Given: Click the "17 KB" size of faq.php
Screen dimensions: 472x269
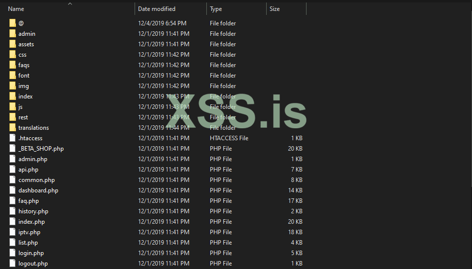Looking at the screenshot, I should [295, 201].
